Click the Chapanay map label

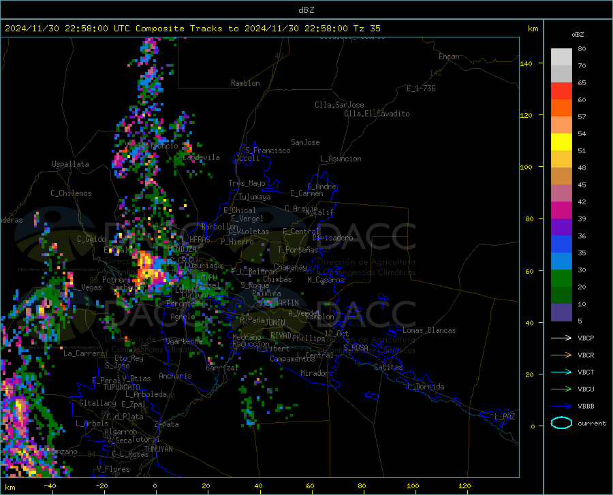(x=290, y=267)
